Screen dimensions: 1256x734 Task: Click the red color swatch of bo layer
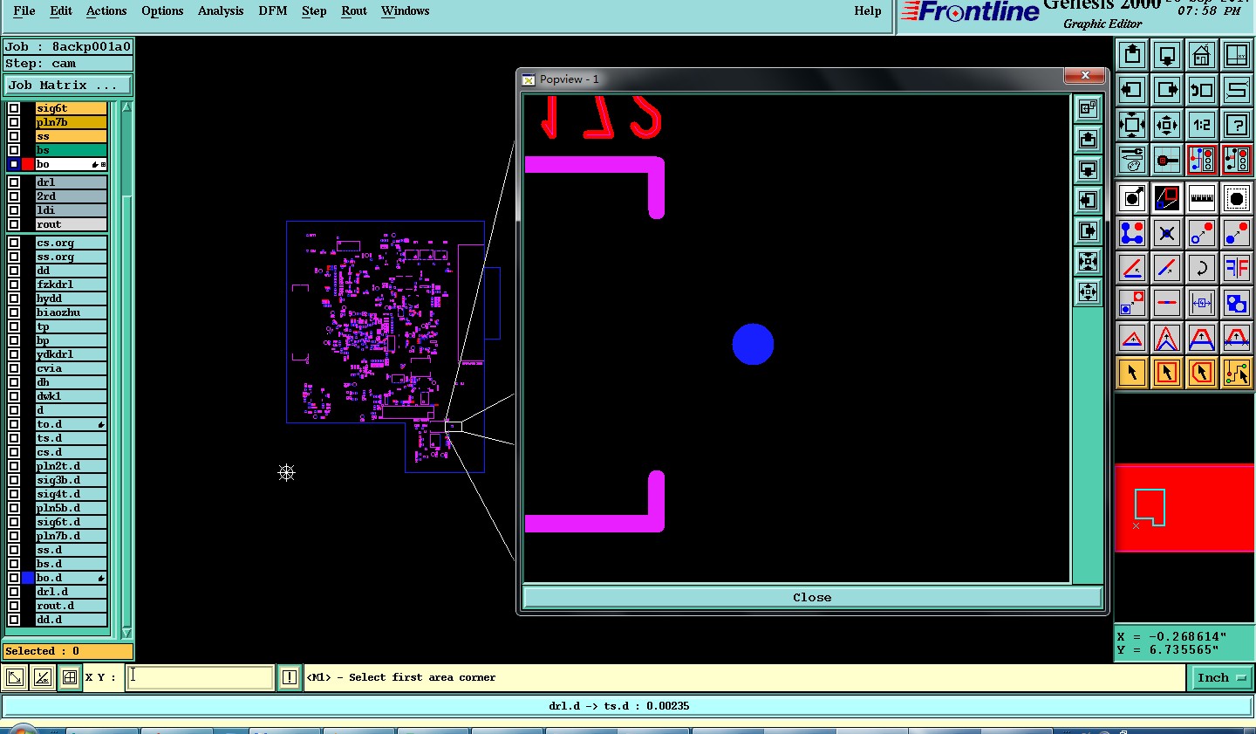pyautogui.click(x=28, y=164)
